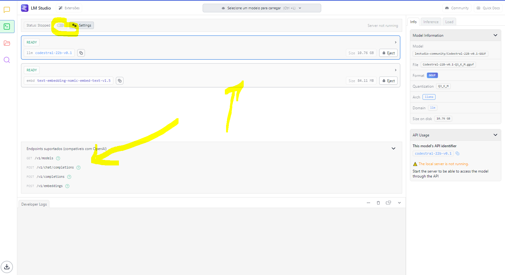Open Extensões
This screenshot has height=275, width=505.
[69, 8]
